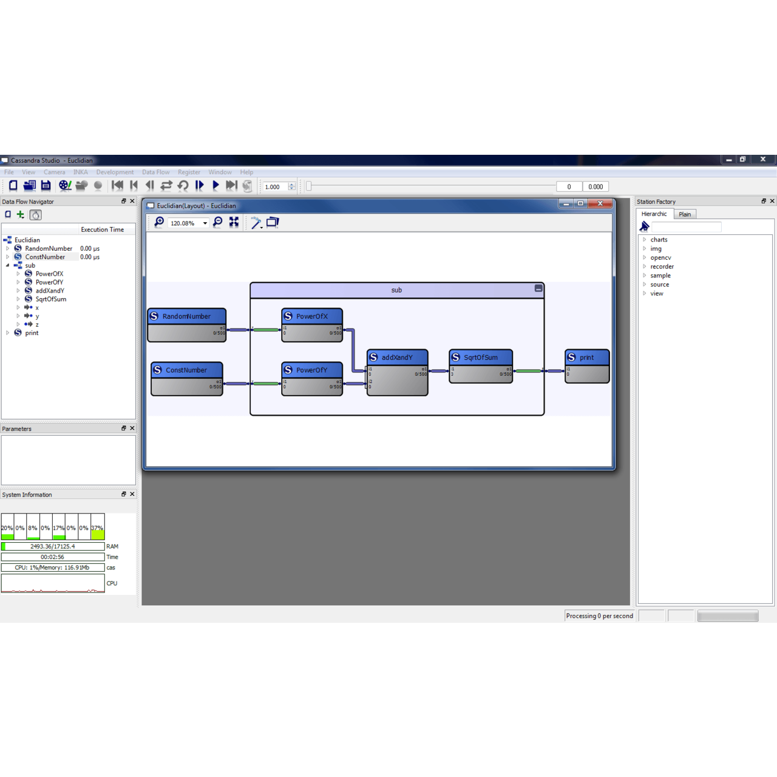Enable the record button
Viewport: 777px width, 777px height.
pos(98,185)
